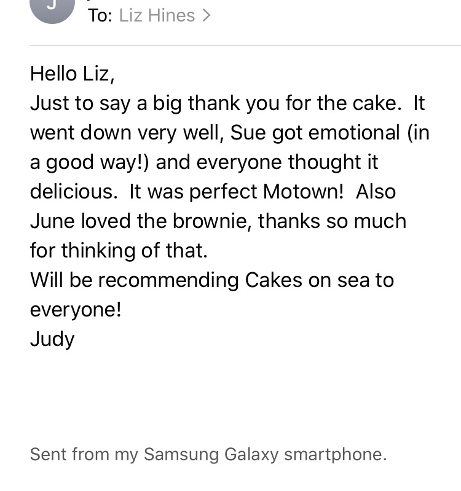The height and width of the screenshot is (491, 461).
Task: Select the word "delicious." in the email
Action: click(74, 192)
